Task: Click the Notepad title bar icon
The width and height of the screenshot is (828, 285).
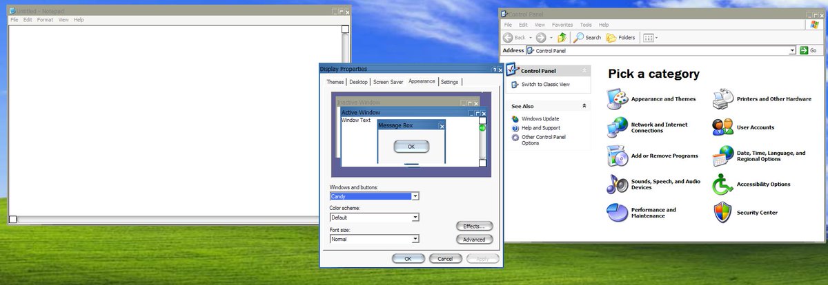Action: click(12, 11)
